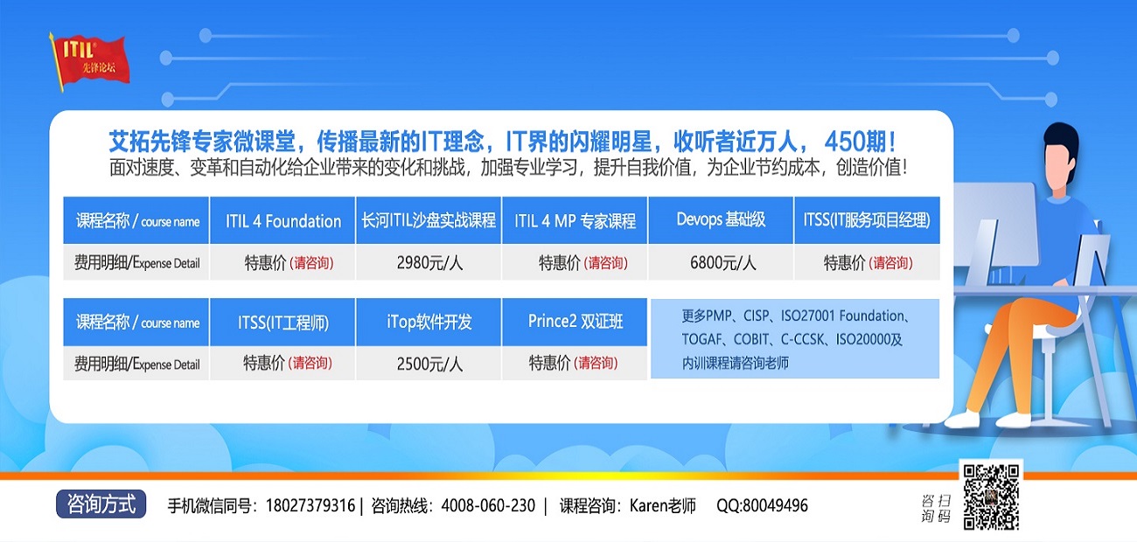Click the 课程名称 header beside ITSS(IT工程师)

137,322
